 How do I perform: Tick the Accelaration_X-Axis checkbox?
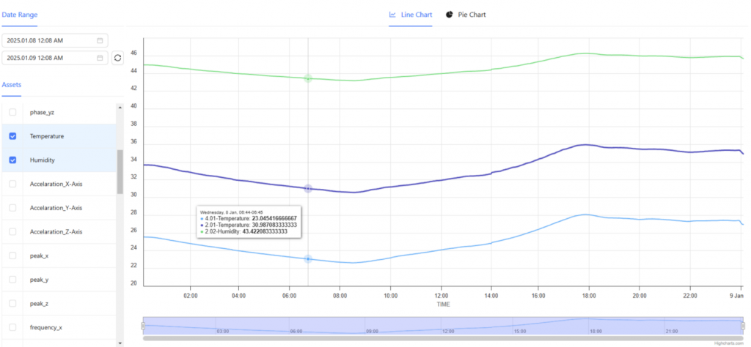coord(12,184)
